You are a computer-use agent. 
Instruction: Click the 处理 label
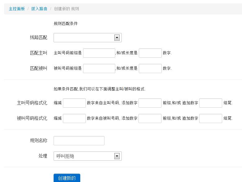(43, 156)
